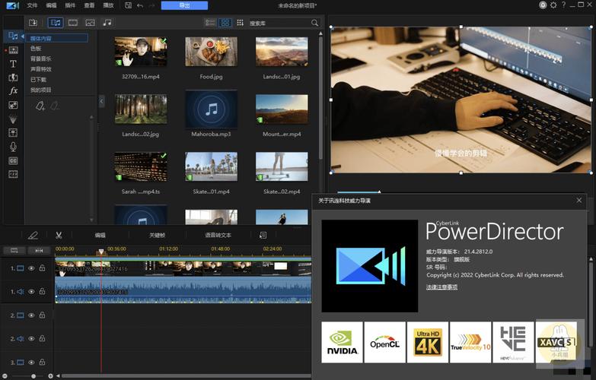
Task: Open the 插件 menu
Action: (x=70, y=5)
